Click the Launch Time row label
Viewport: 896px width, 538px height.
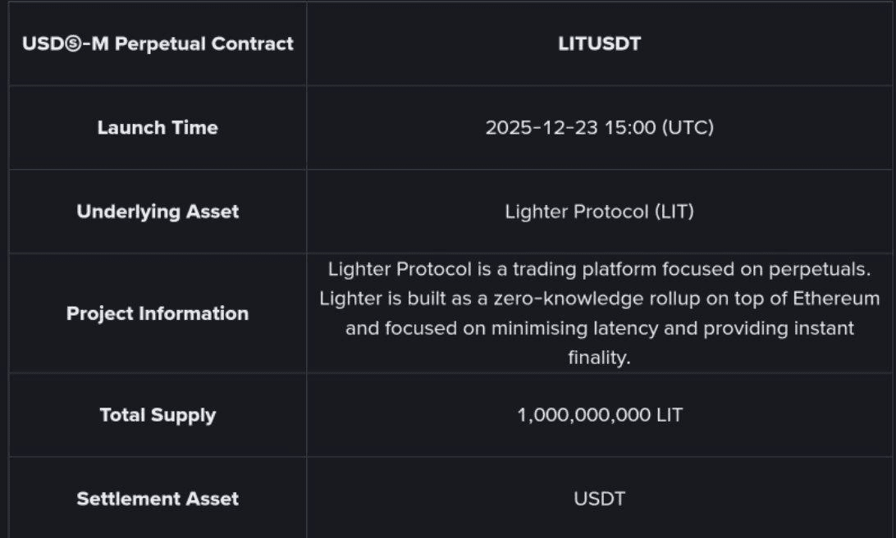[x=158, y=128]
